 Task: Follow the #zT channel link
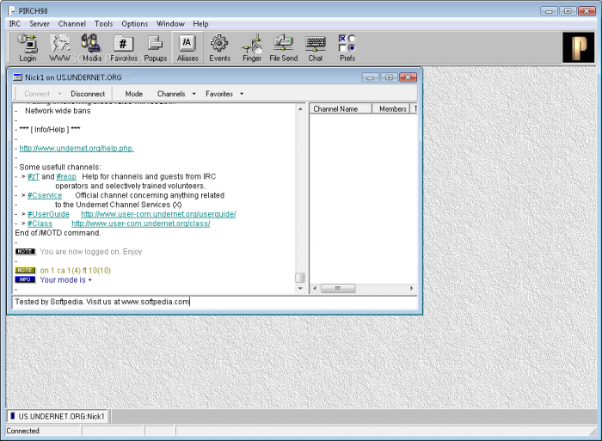(34, 176)
